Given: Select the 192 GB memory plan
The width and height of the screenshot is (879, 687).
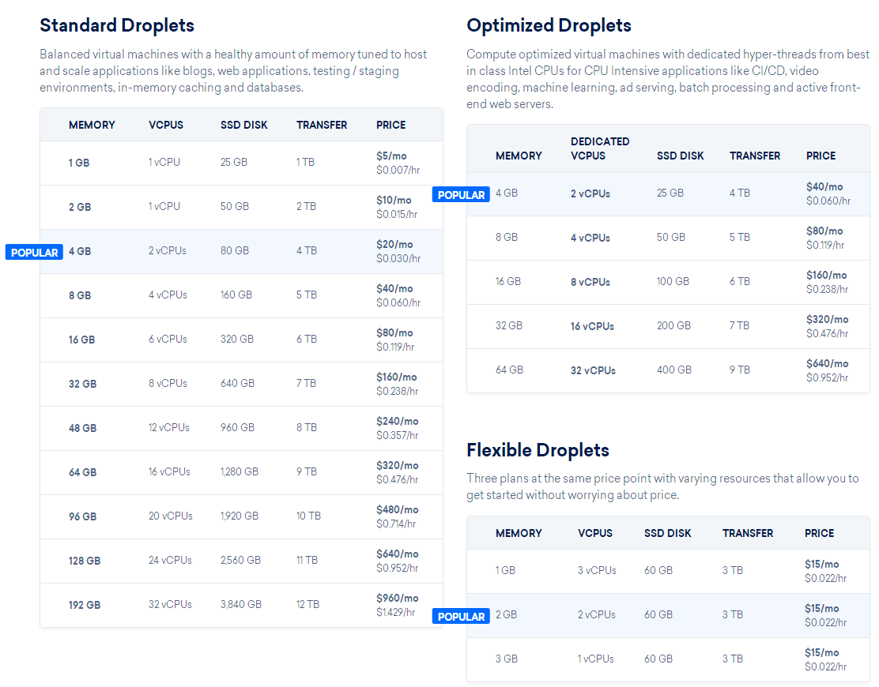Looking at the screenshot, I should pos(84,605).
